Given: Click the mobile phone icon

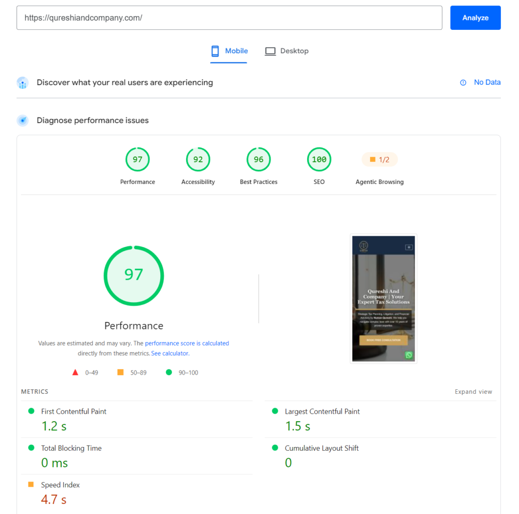Looking at the screenshot, I should [x=215, y=51].
